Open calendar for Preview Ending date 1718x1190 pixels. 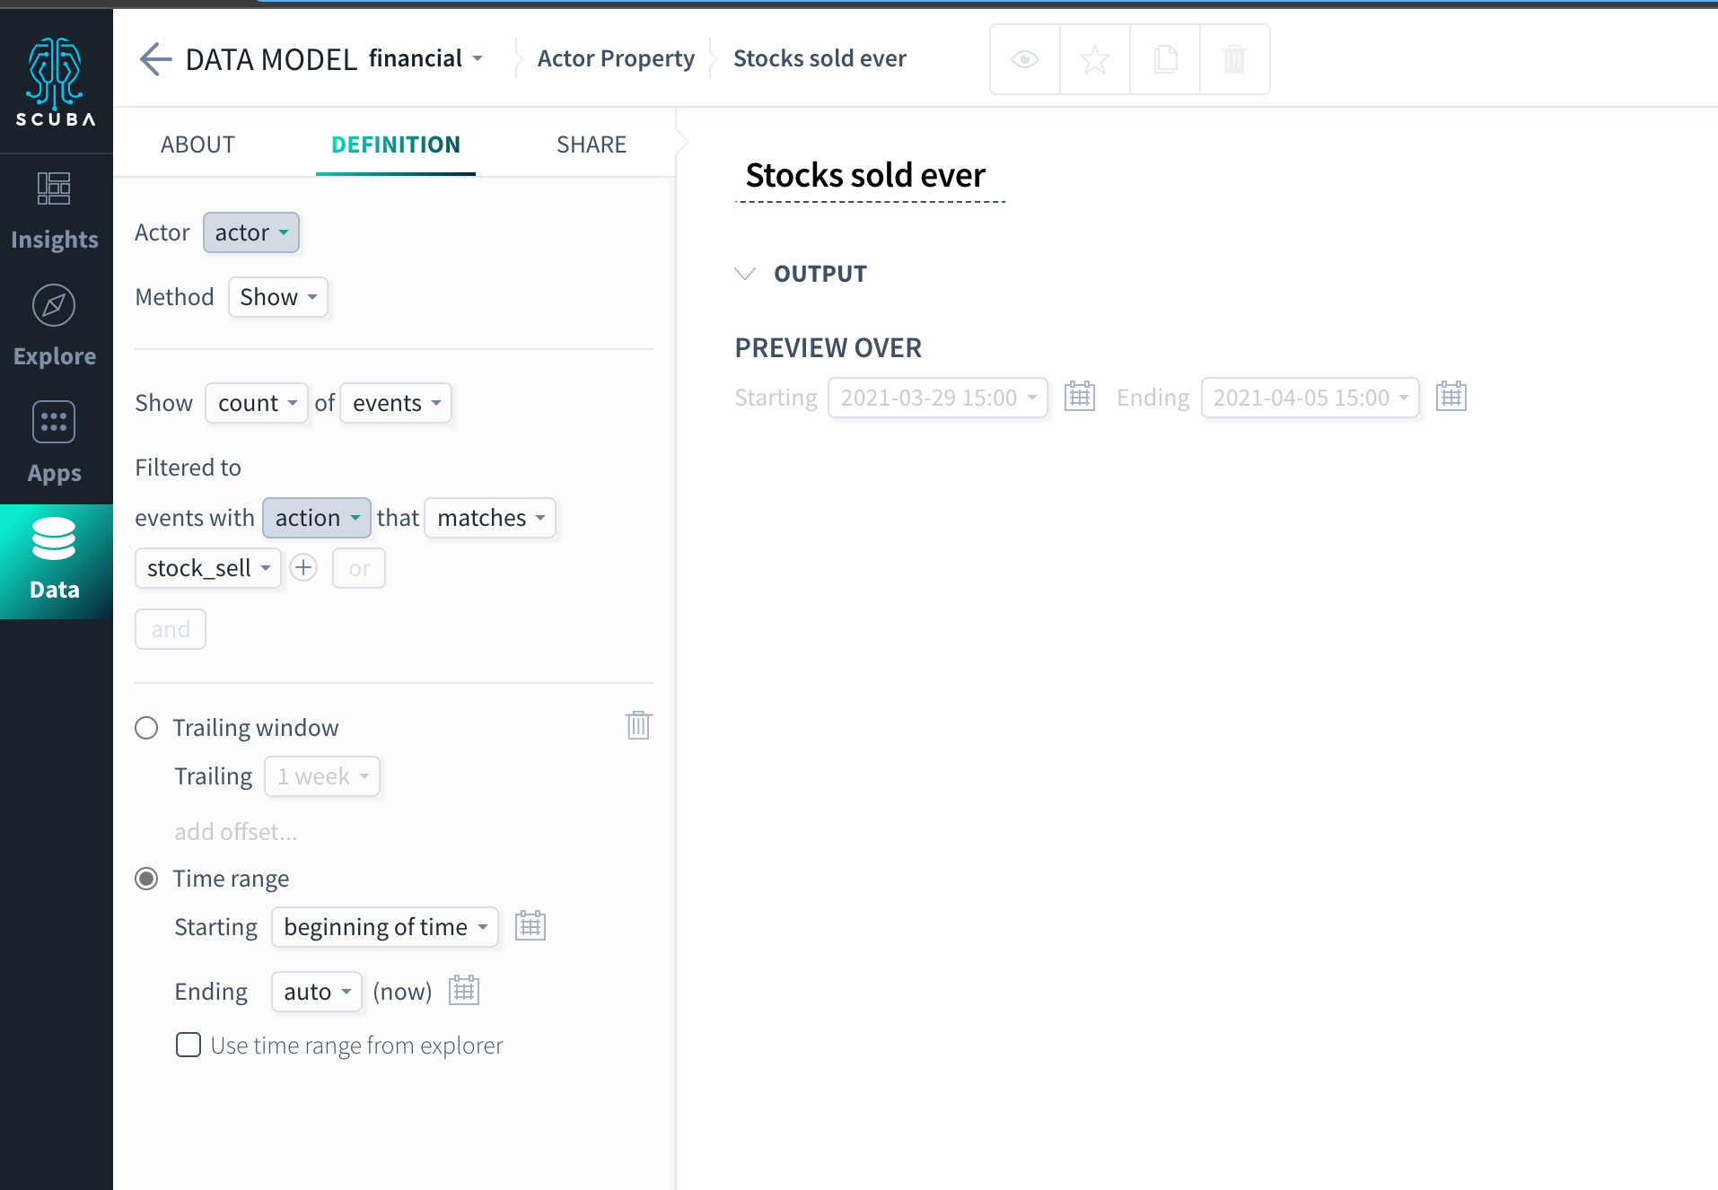click(1451, 396)
